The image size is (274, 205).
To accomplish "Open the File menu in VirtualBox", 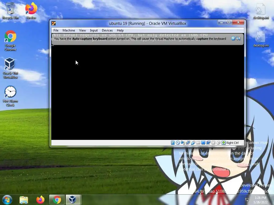I will point(56,30).
